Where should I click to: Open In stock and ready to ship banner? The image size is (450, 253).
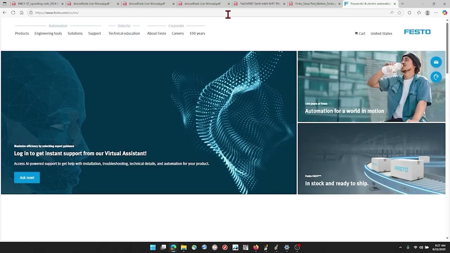372,158
